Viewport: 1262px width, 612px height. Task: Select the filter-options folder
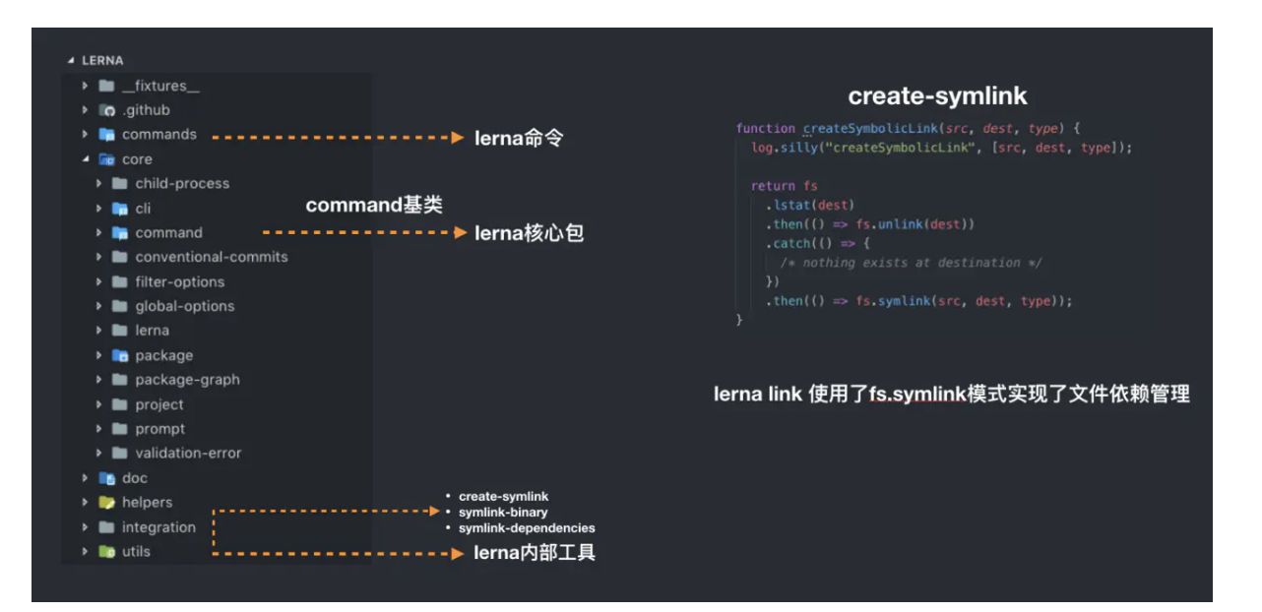point(179,281)
